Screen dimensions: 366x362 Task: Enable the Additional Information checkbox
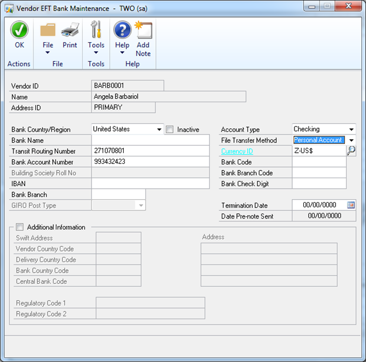point(20,227)
